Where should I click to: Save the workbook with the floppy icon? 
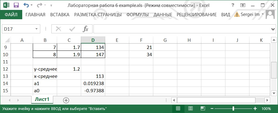coord(16,5)
